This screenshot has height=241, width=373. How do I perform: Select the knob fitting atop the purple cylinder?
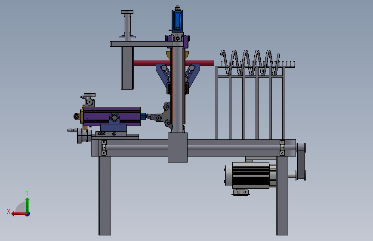[89, 99]
